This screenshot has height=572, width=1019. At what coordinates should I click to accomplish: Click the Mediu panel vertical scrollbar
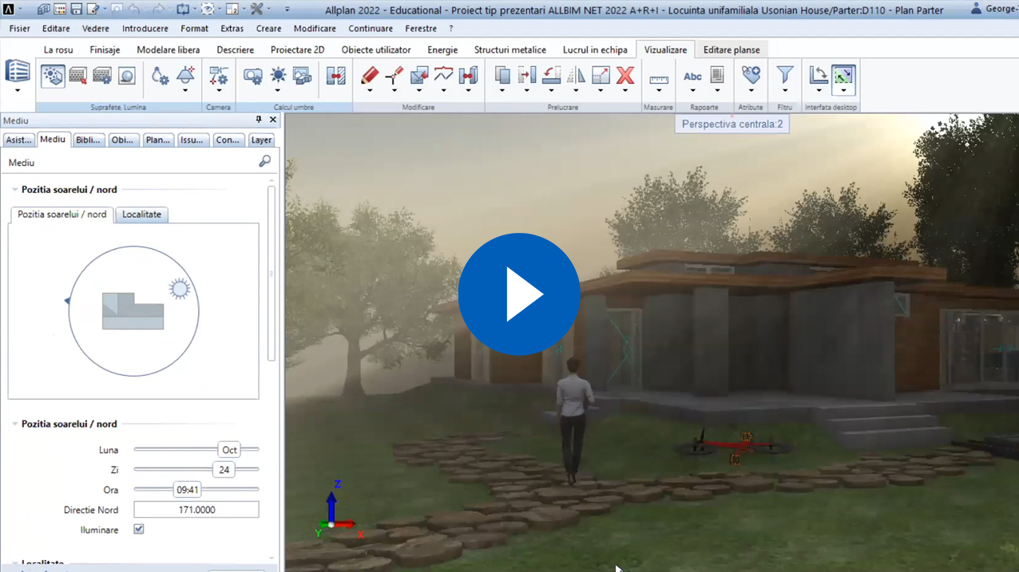tap(272, 274)
